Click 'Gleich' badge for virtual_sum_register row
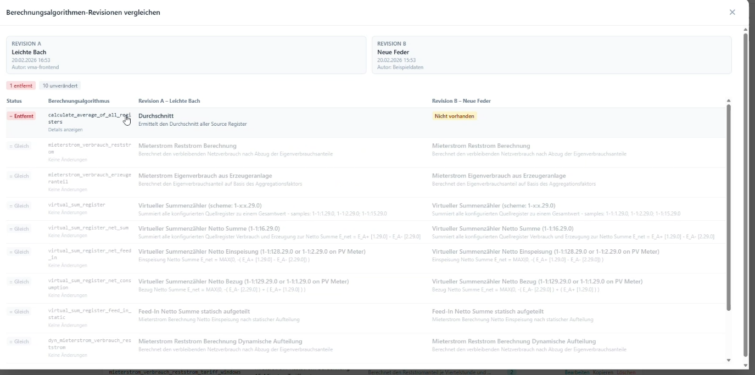The height and width of the screenshot is (375, 755). (x=19, y=206)
